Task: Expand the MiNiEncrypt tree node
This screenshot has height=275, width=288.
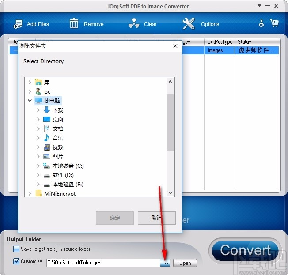Action: [30, 193]
